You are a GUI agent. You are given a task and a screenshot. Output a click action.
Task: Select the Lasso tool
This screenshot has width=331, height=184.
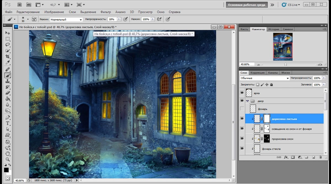8,45
